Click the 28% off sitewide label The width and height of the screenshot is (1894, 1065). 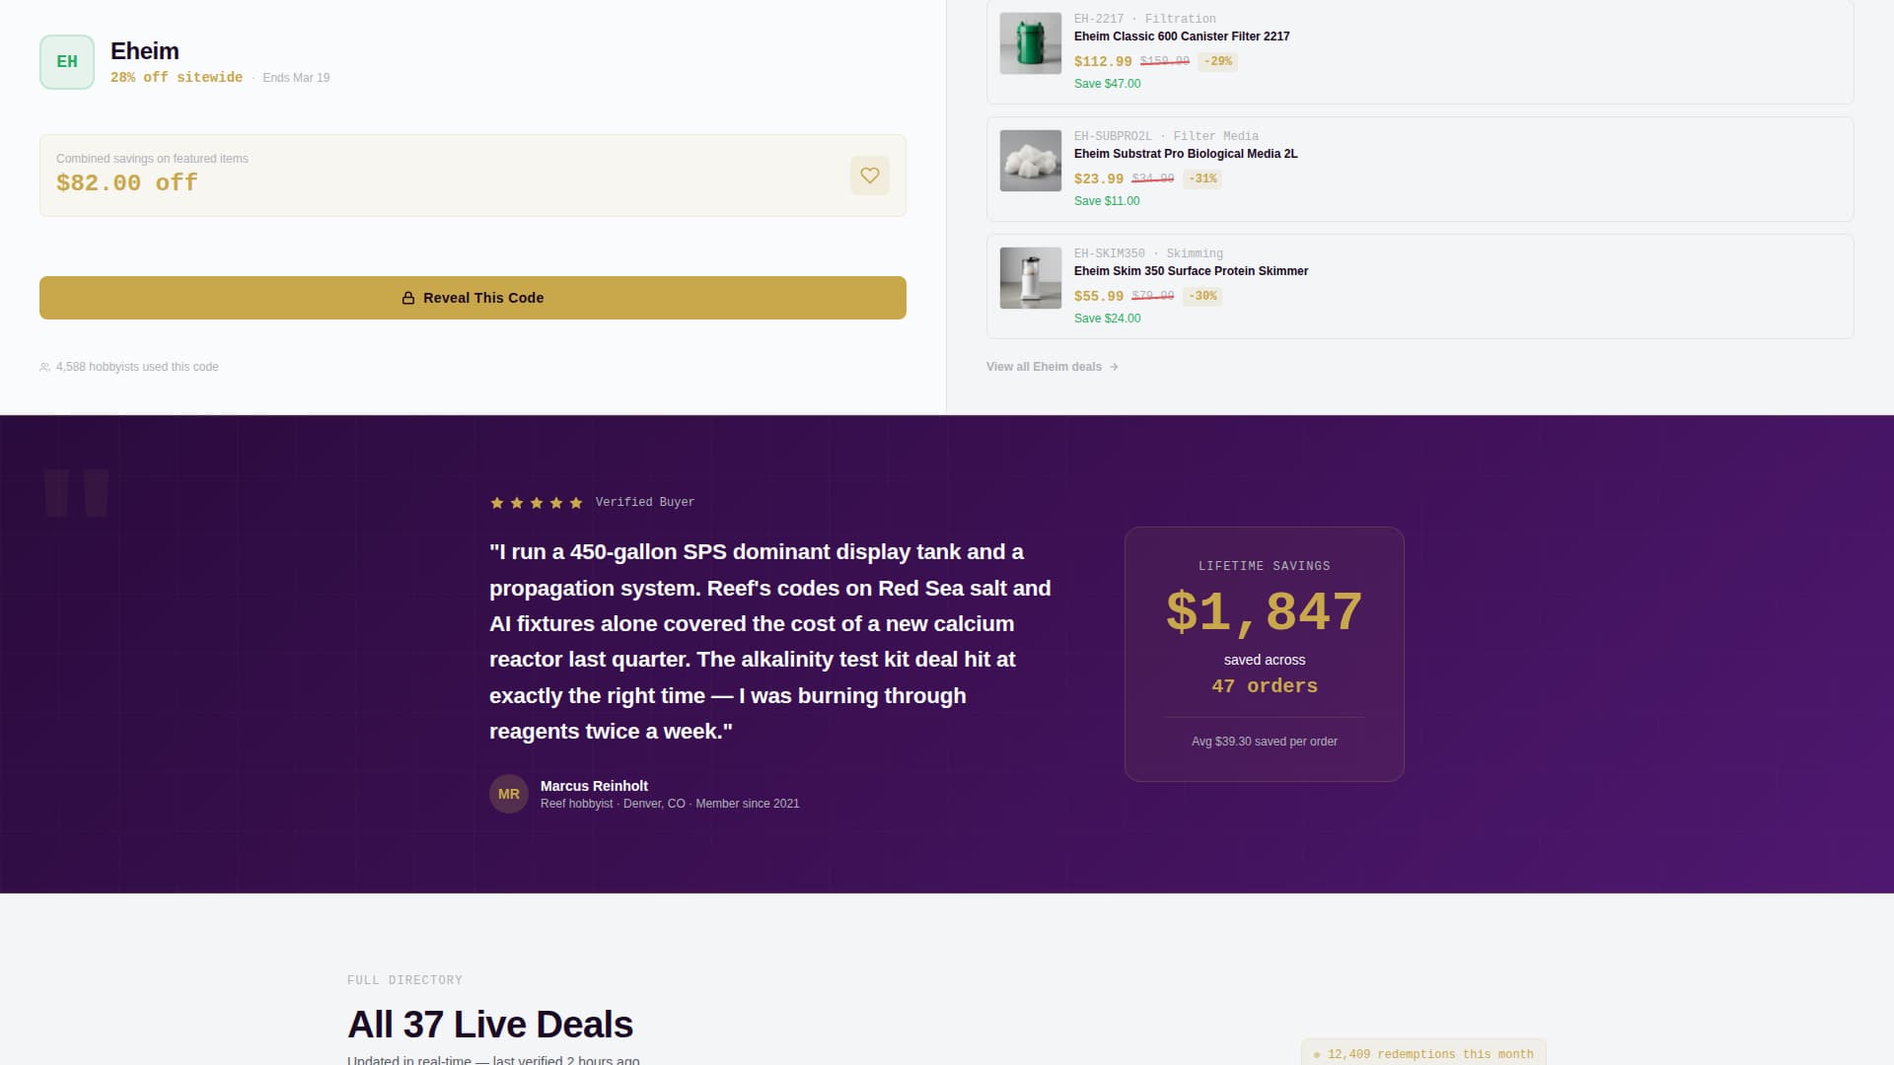pyautogui.click(x=177, y=77)
